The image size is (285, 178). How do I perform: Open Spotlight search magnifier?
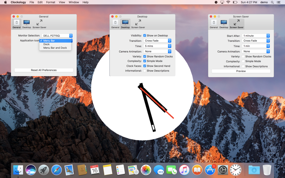272,2
